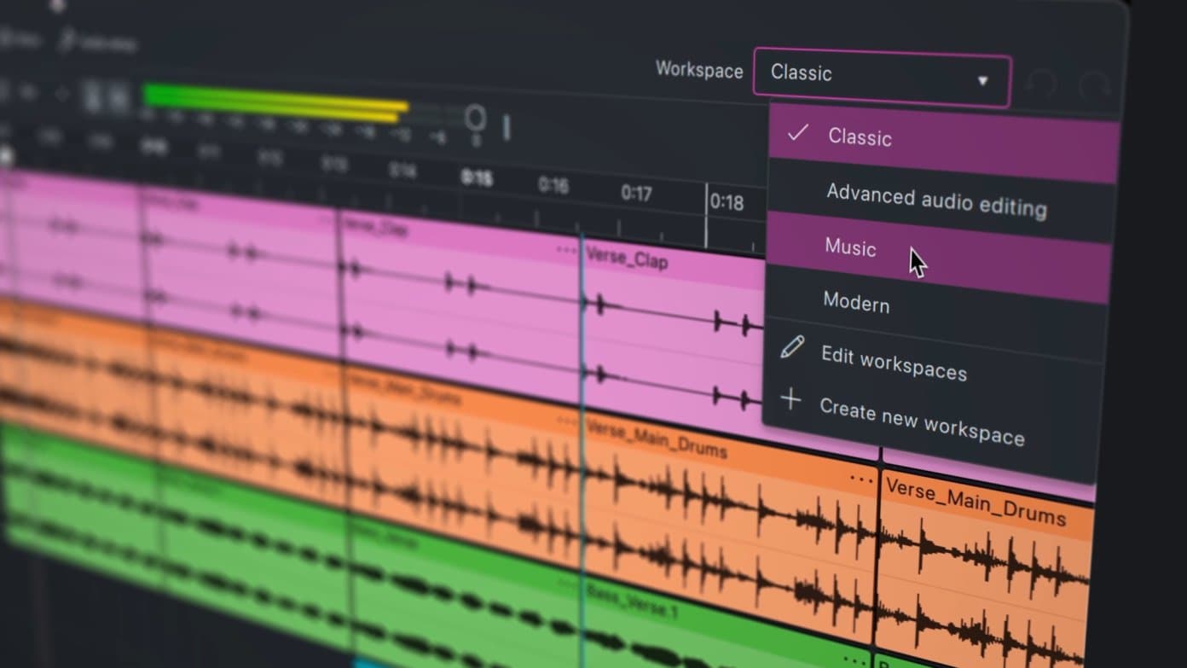Viewport: 1187px width, 668px height.
Task: Open the Workspace dropdown showing Classic
Action: (882, 79)
